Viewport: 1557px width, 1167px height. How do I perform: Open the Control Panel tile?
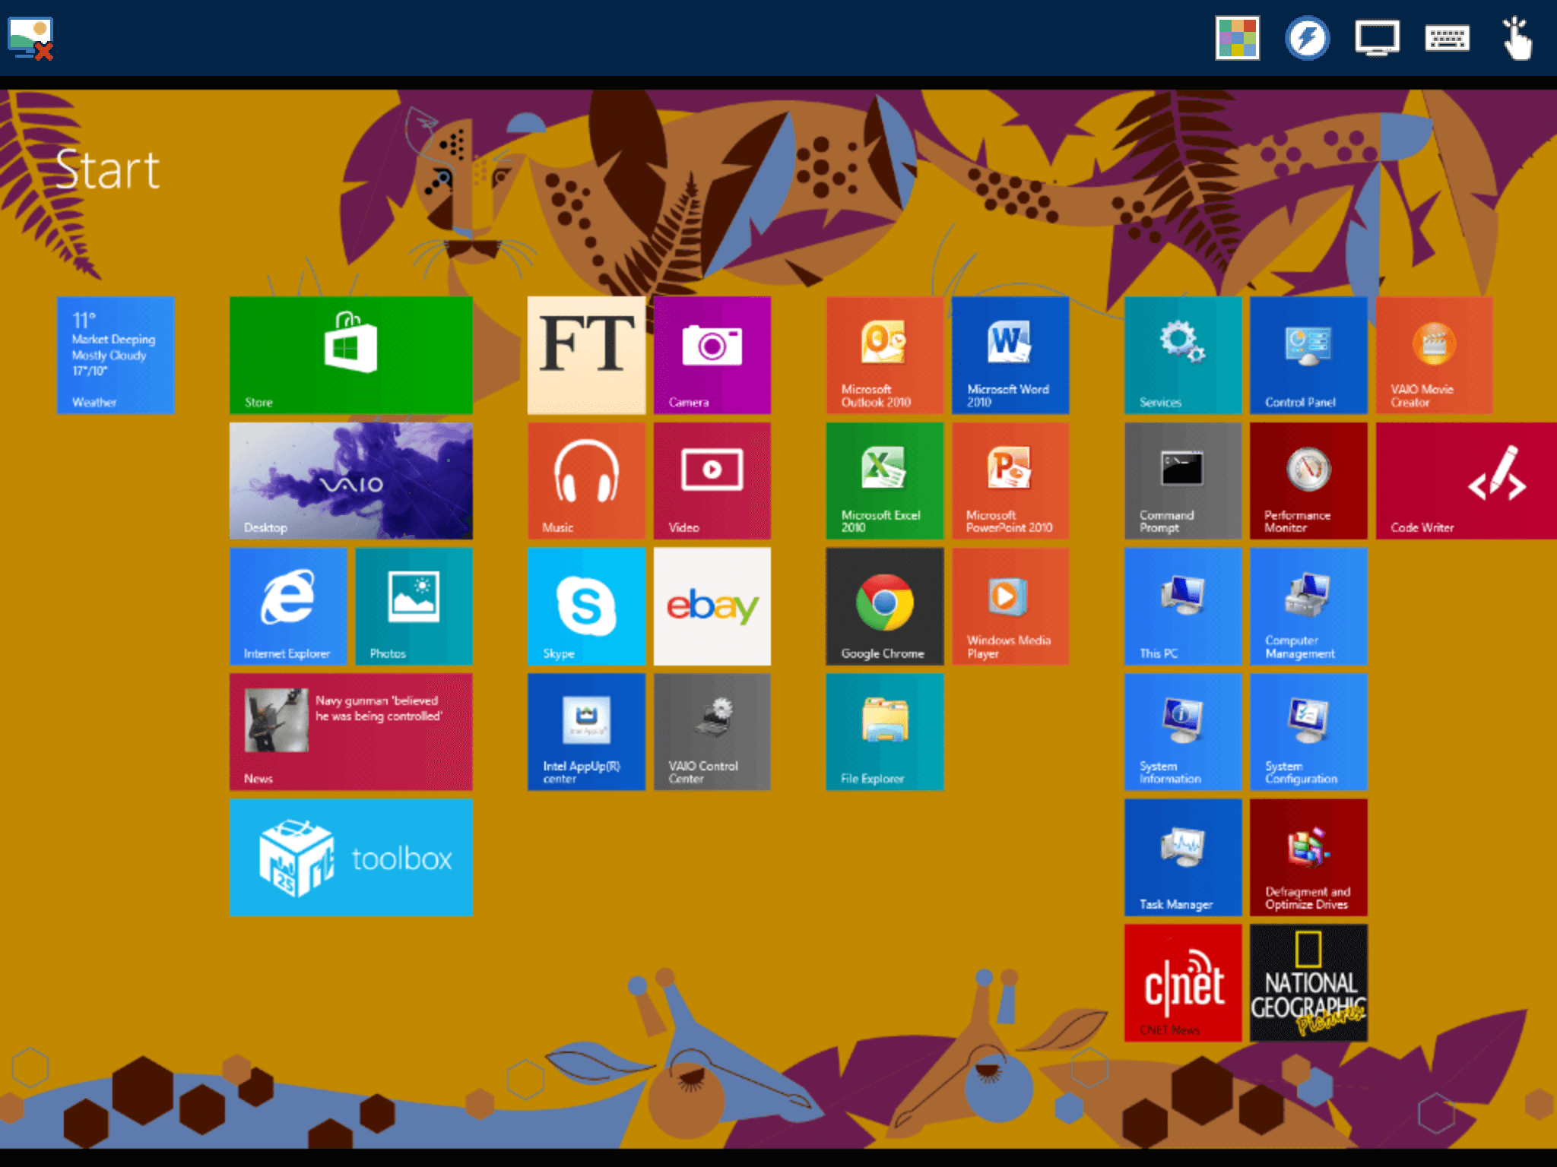1308,355
